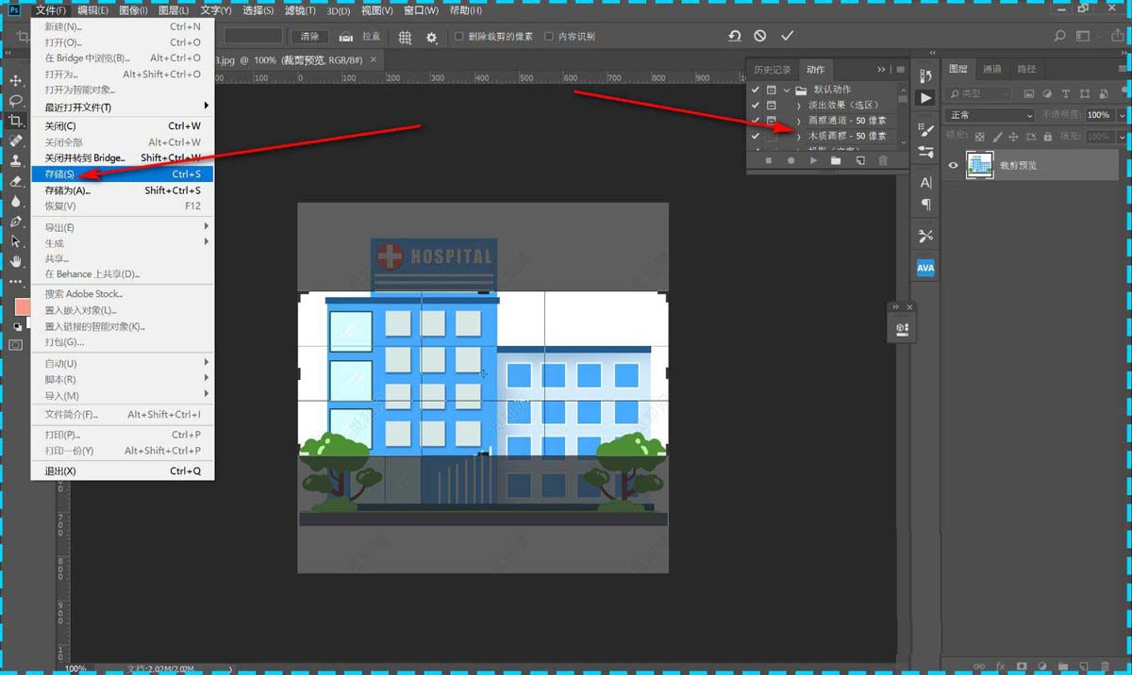The width and height of the screenshot is (1132, 675).
Task: Toggle checkmark for 默认动作 action set
Action: pos(755,90)
